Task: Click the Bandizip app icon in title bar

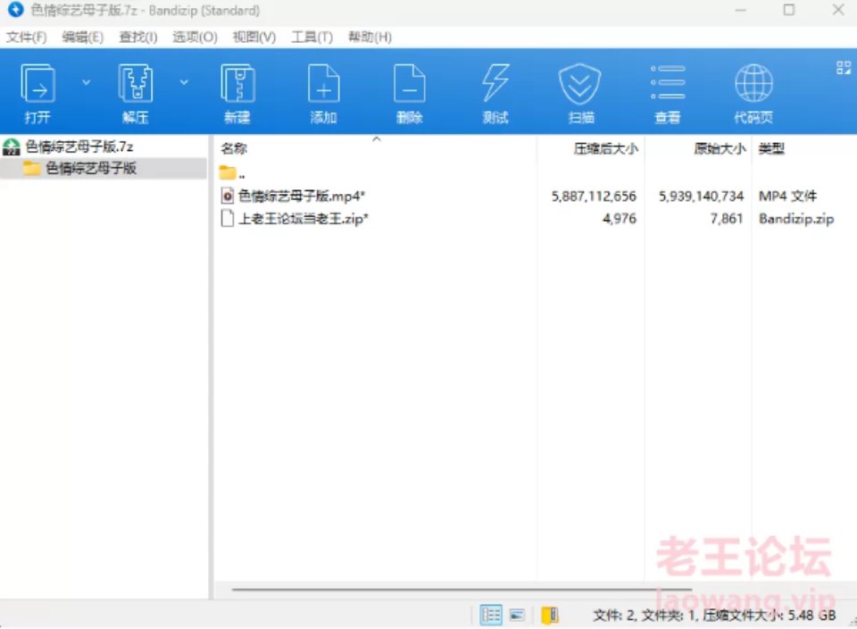Action: (15, 10)
